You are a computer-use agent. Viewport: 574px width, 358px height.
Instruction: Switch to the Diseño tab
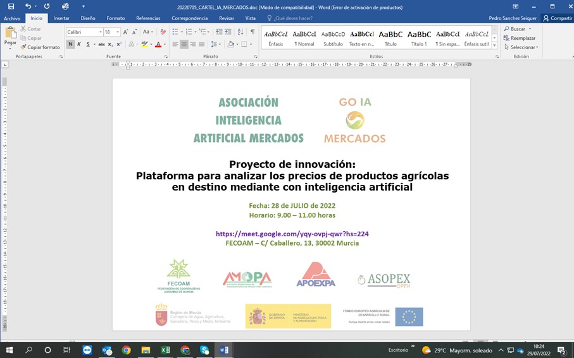point(88,18)
